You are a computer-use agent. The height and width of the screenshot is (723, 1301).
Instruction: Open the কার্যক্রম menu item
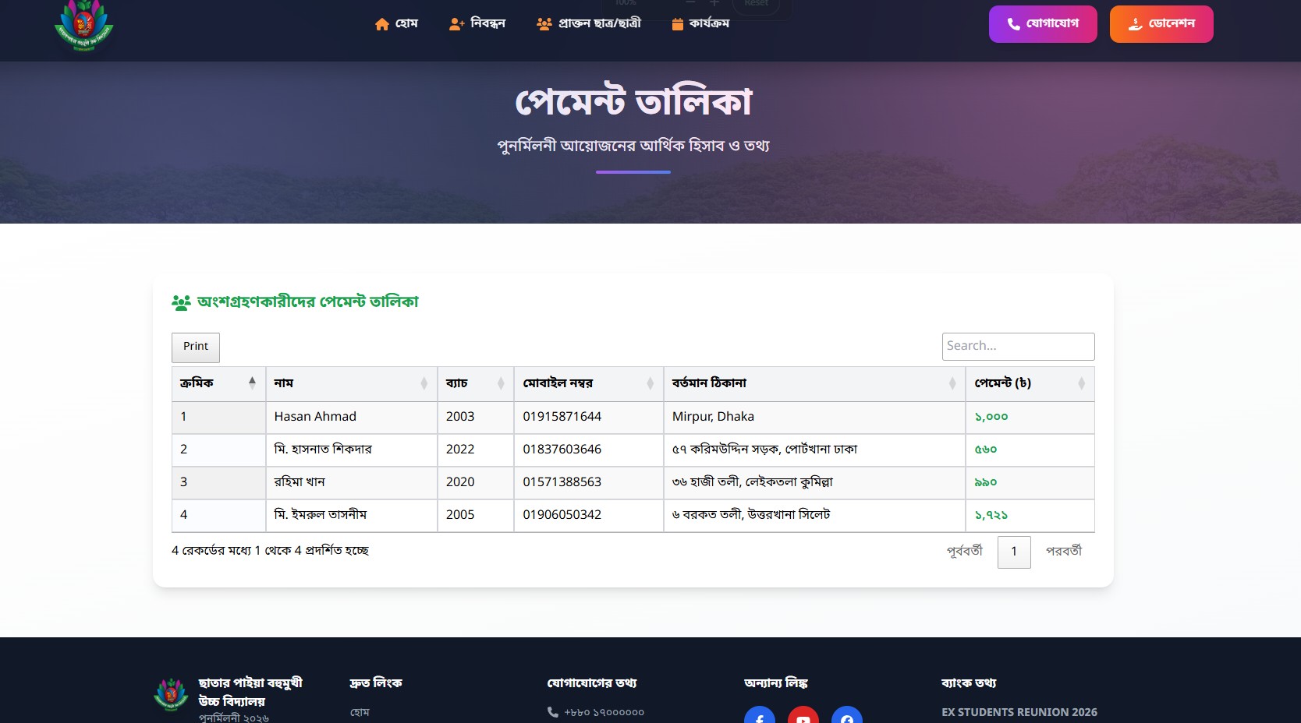point(709,23)
